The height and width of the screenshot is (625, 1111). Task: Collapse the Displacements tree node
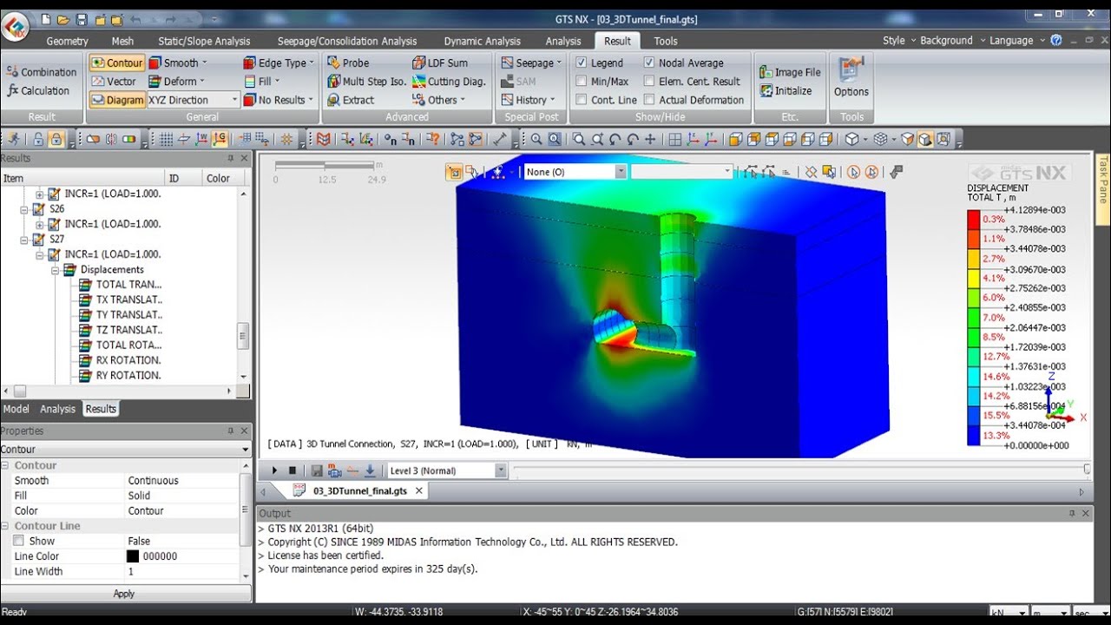pyautogui.click(x=55, y=270)
